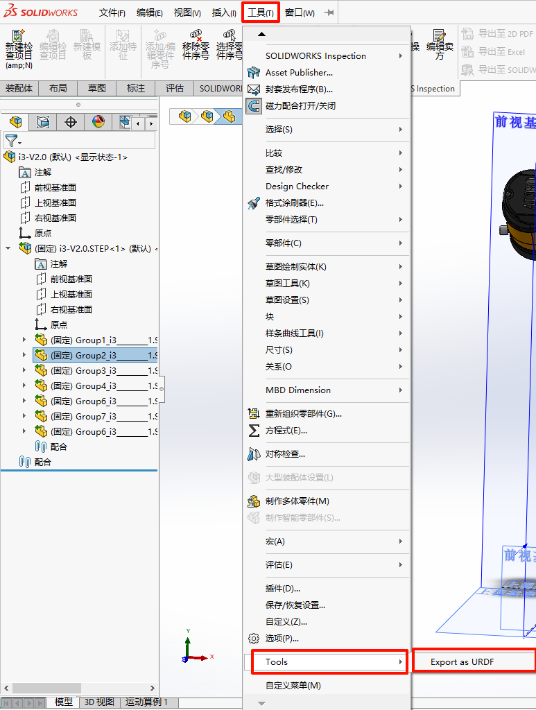Open the 宏(A) submenu

pos(326,541)
